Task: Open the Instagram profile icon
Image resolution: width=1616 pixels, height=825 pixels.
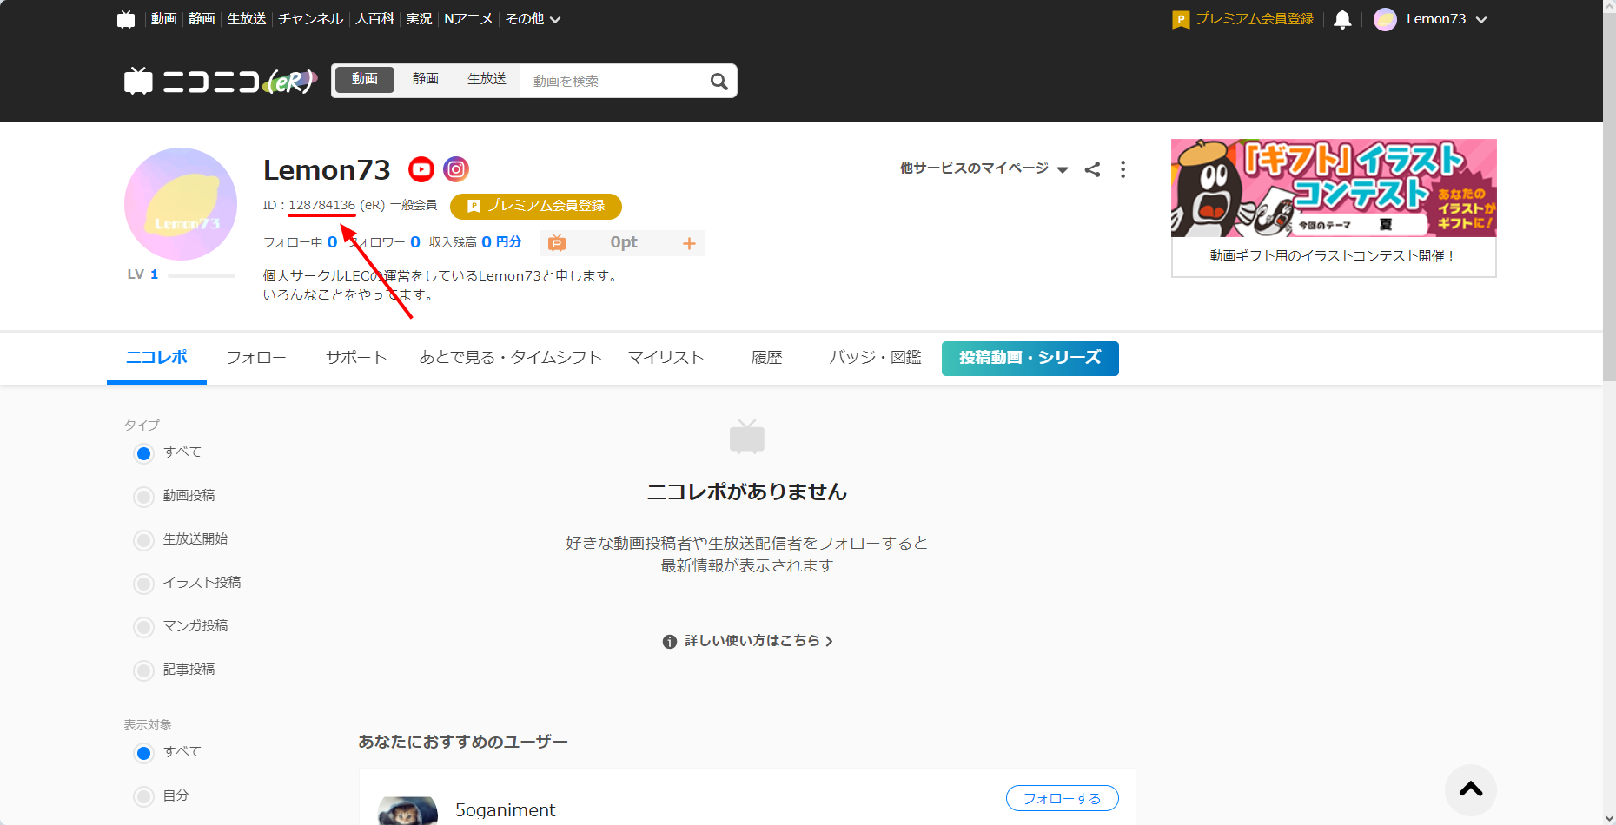Action: 456,169
